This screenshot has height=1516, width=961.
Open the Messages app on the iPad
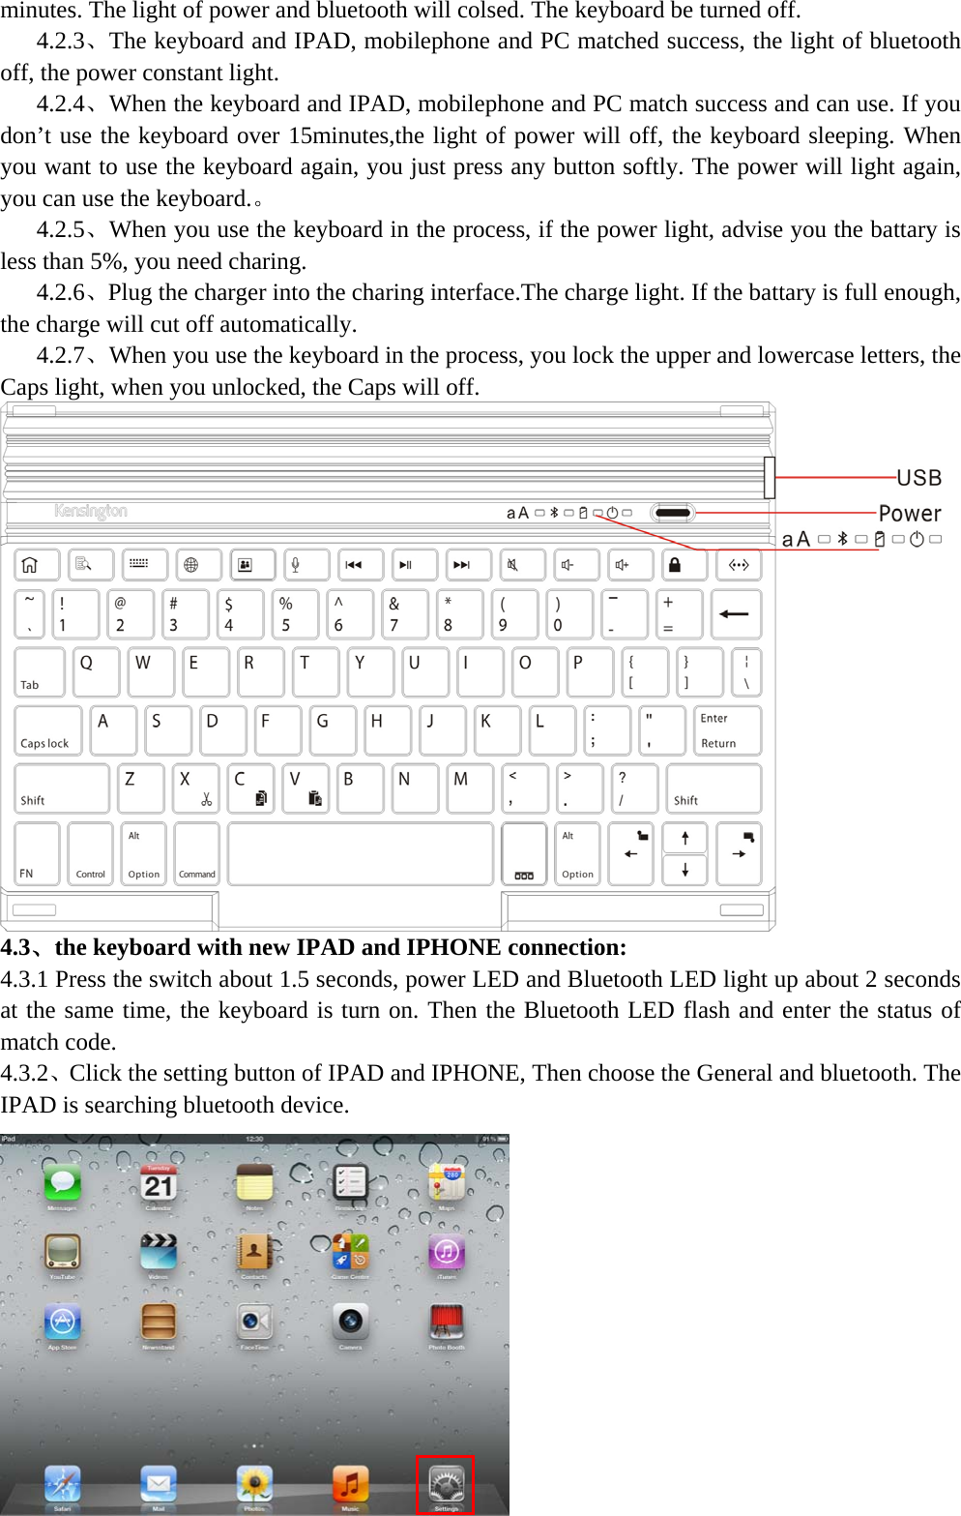pyautogui.click(x=62, y=1182)
